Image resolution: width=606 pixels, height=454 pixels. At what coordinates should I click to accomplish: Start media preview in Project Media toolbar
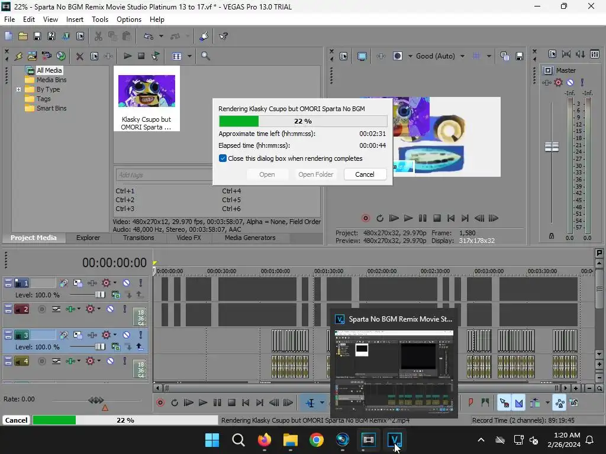click(127, 56)
